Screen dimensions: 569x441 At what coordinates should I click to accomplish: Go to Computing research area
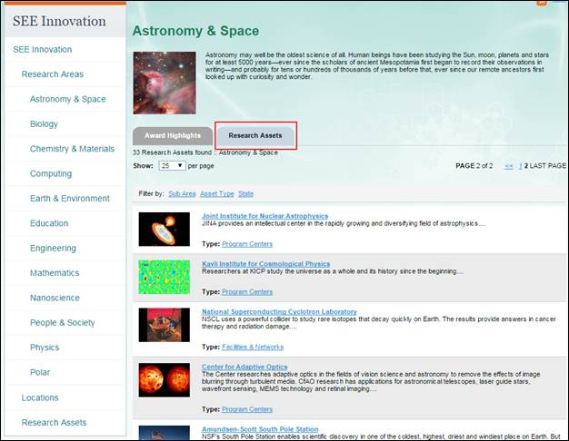tap(51, 173)
